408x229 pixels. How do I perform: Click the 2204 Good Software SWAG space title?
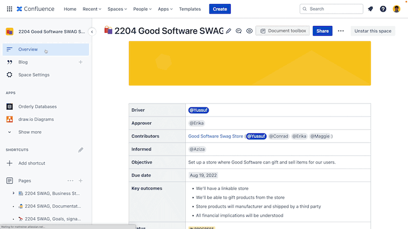coord(52,32)
